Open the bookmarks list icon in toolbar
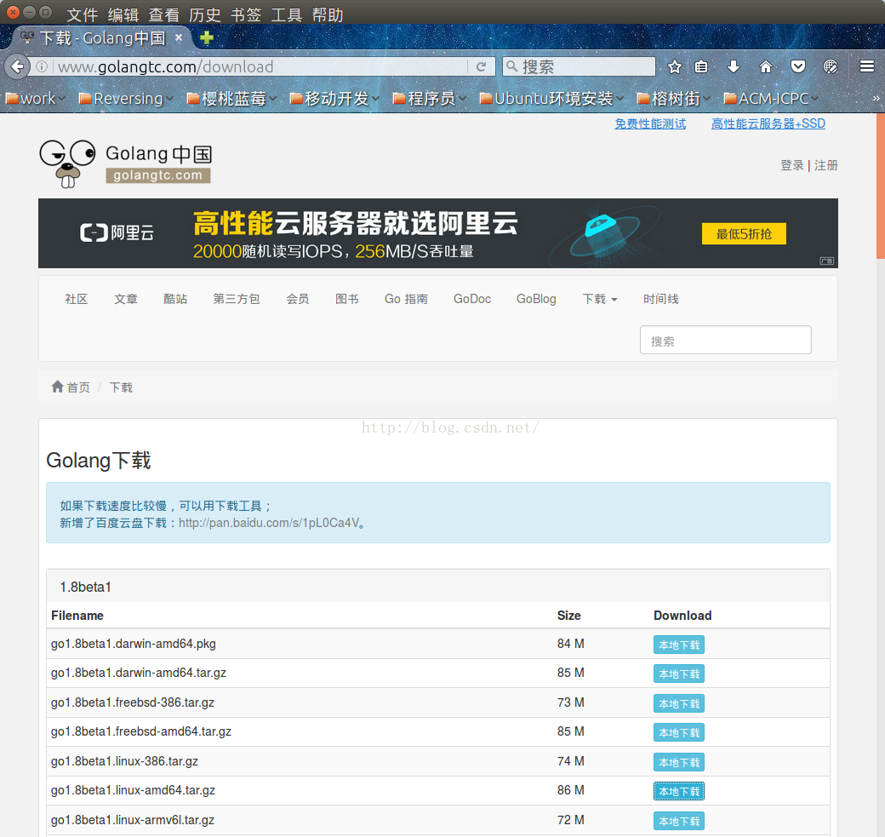Image resolution: width=885 pixels, height=837 pixels. 701,66
